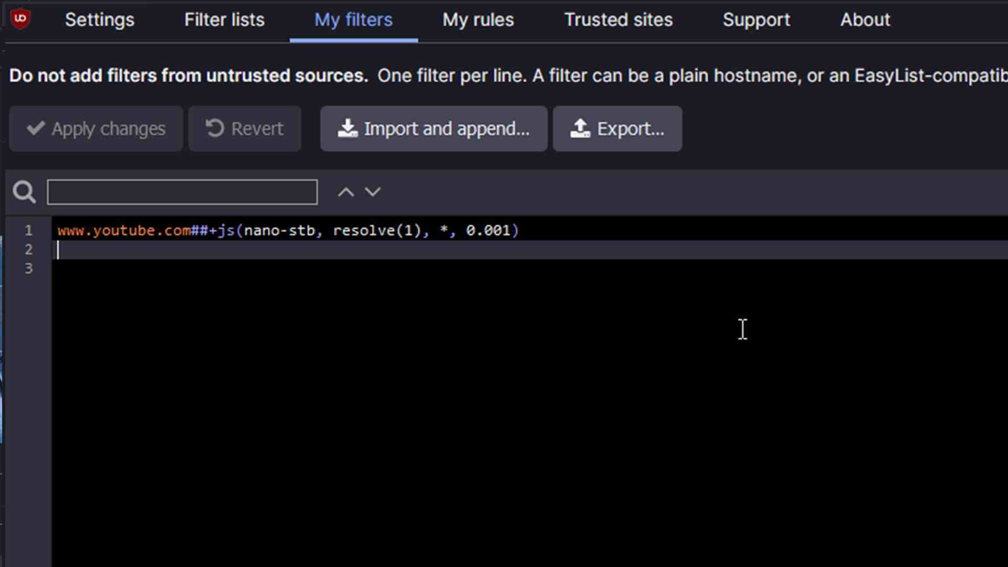Click the downward navigation arrow icon

(x=372, y=192)
